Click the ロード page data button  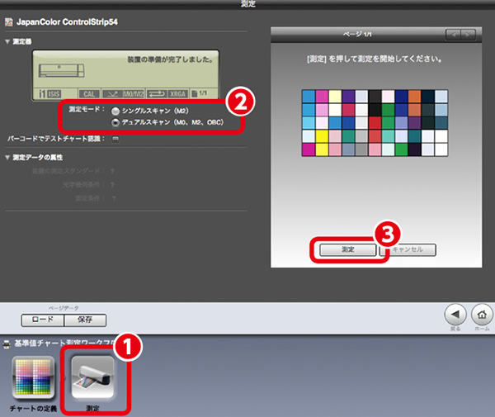pos(43,320)
